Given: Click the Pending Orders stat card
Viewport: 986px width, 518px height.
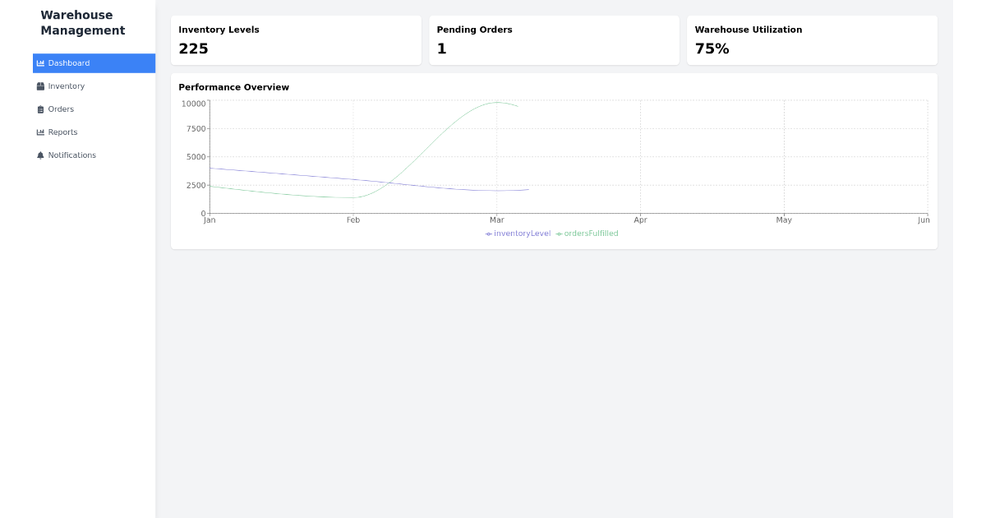Looking at the screenshot, I should click(x=554, y=39).
